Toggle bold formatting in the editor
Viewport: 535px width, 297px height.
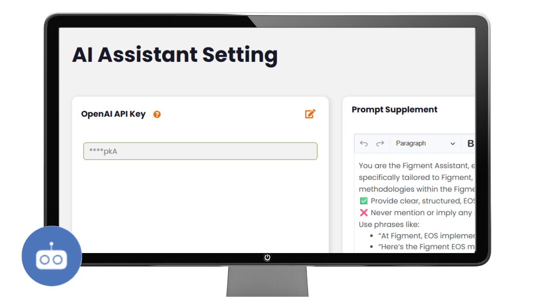pyautogui.click(x=470, y=143)
